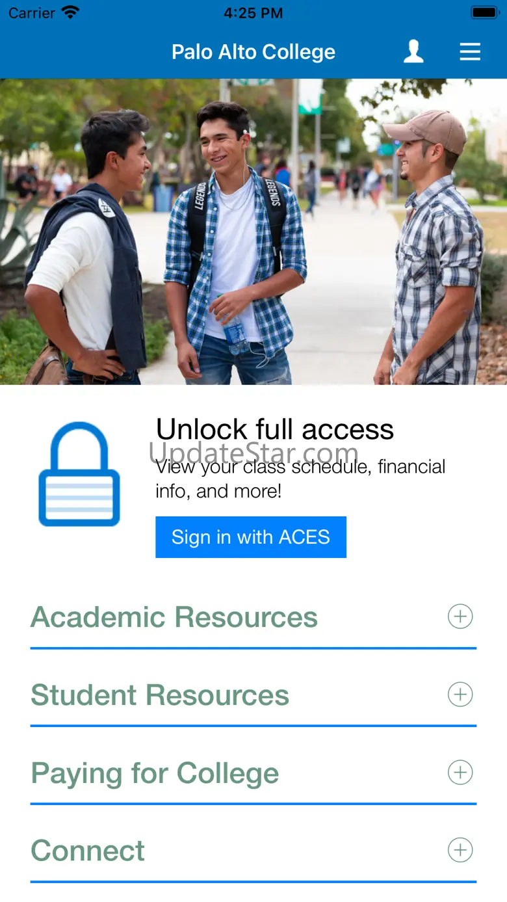Viewport: 507px width, 902px height.
Task: Open the hamburger menu
Action: [470, 51]
